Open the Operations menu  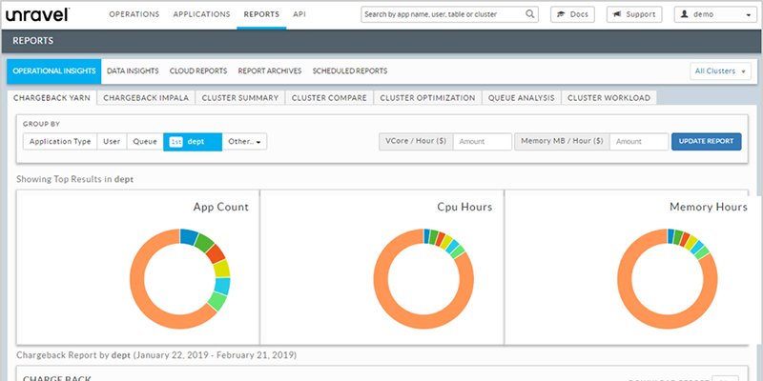click(134, 14)
